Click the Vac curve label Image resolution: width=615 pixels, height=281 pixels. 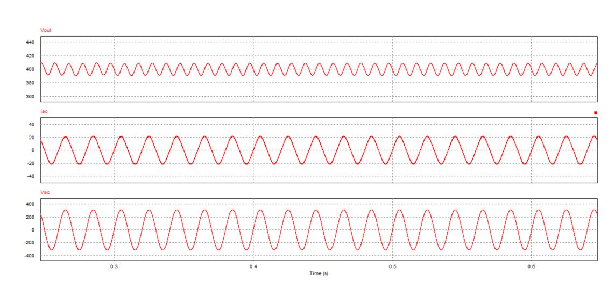(45, 192)
